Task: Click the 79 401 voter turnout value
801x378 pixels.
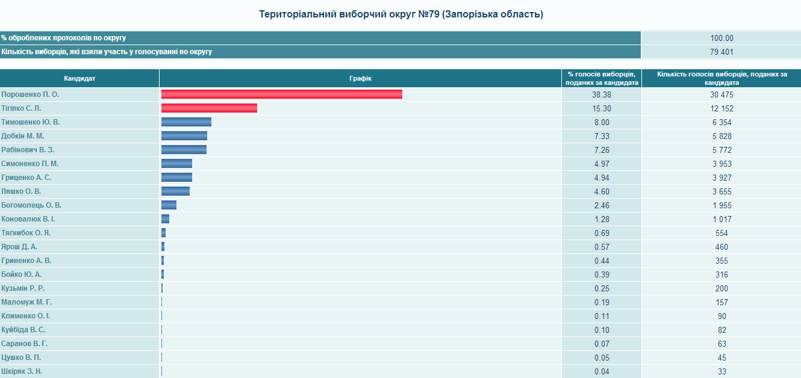Action: [x=722, y=52]
